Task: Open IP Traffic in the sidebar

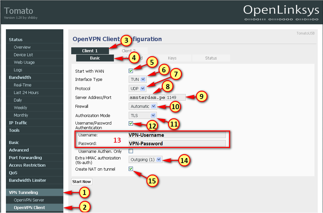Action: 34,123
